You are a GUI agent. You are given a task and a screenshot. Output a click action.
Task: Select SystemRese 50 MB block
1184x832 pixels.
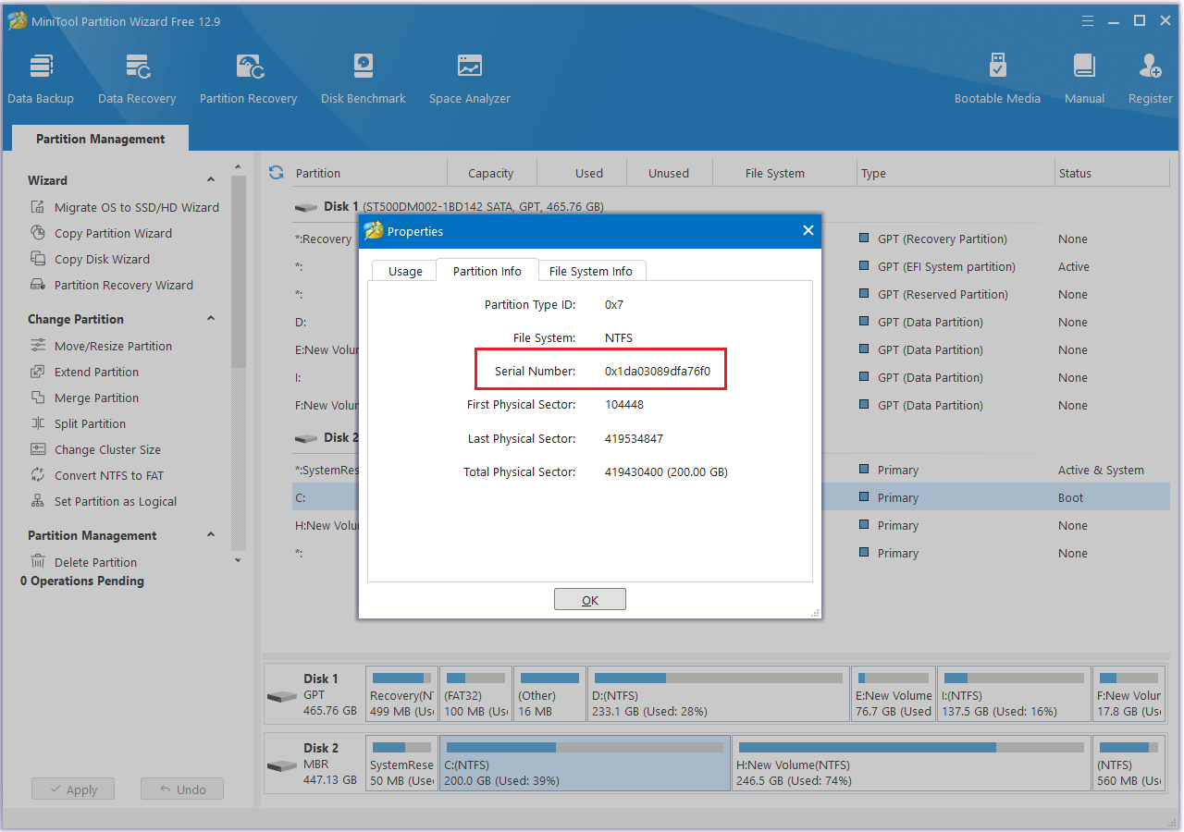(401, 763)
